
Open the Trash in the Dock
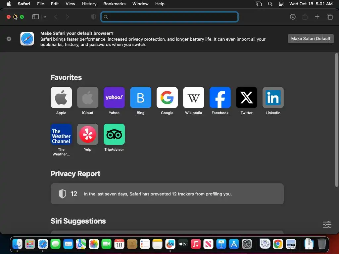pos(322,244)
